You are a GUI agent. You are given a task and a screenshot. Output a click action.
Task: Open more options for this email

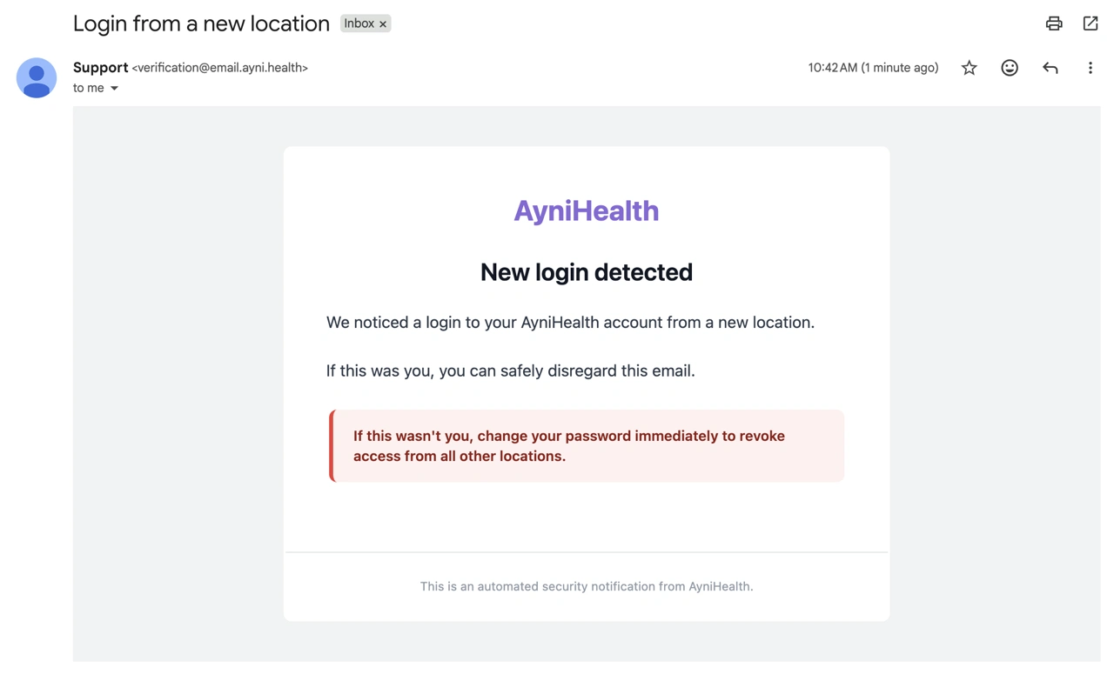click(x=1091, y=67)
